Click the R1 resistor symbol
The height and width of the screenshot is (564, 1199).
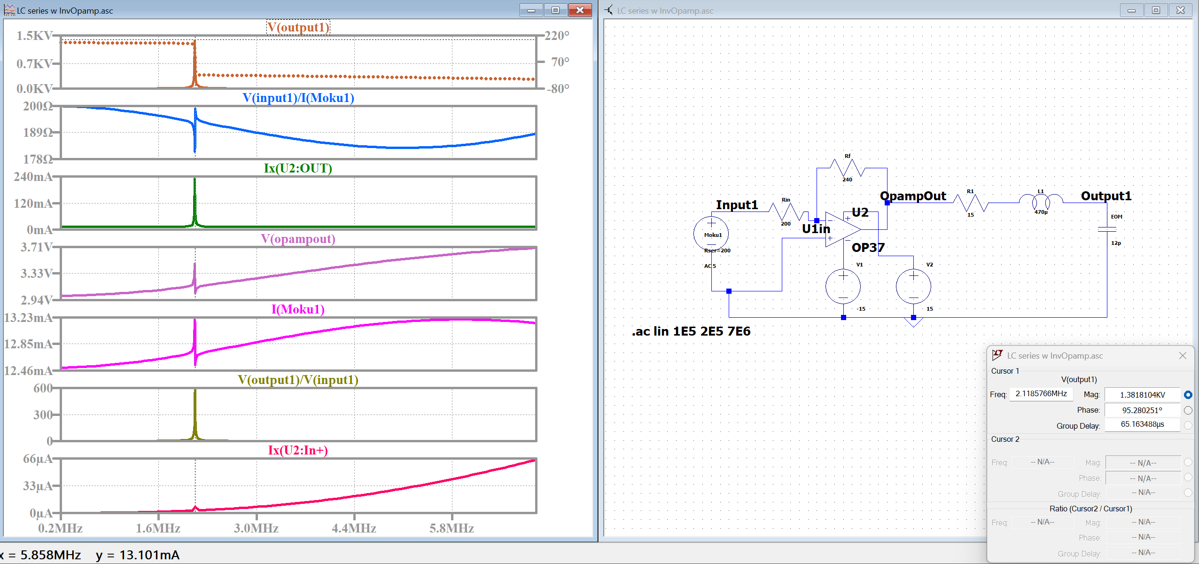point(971,203)
